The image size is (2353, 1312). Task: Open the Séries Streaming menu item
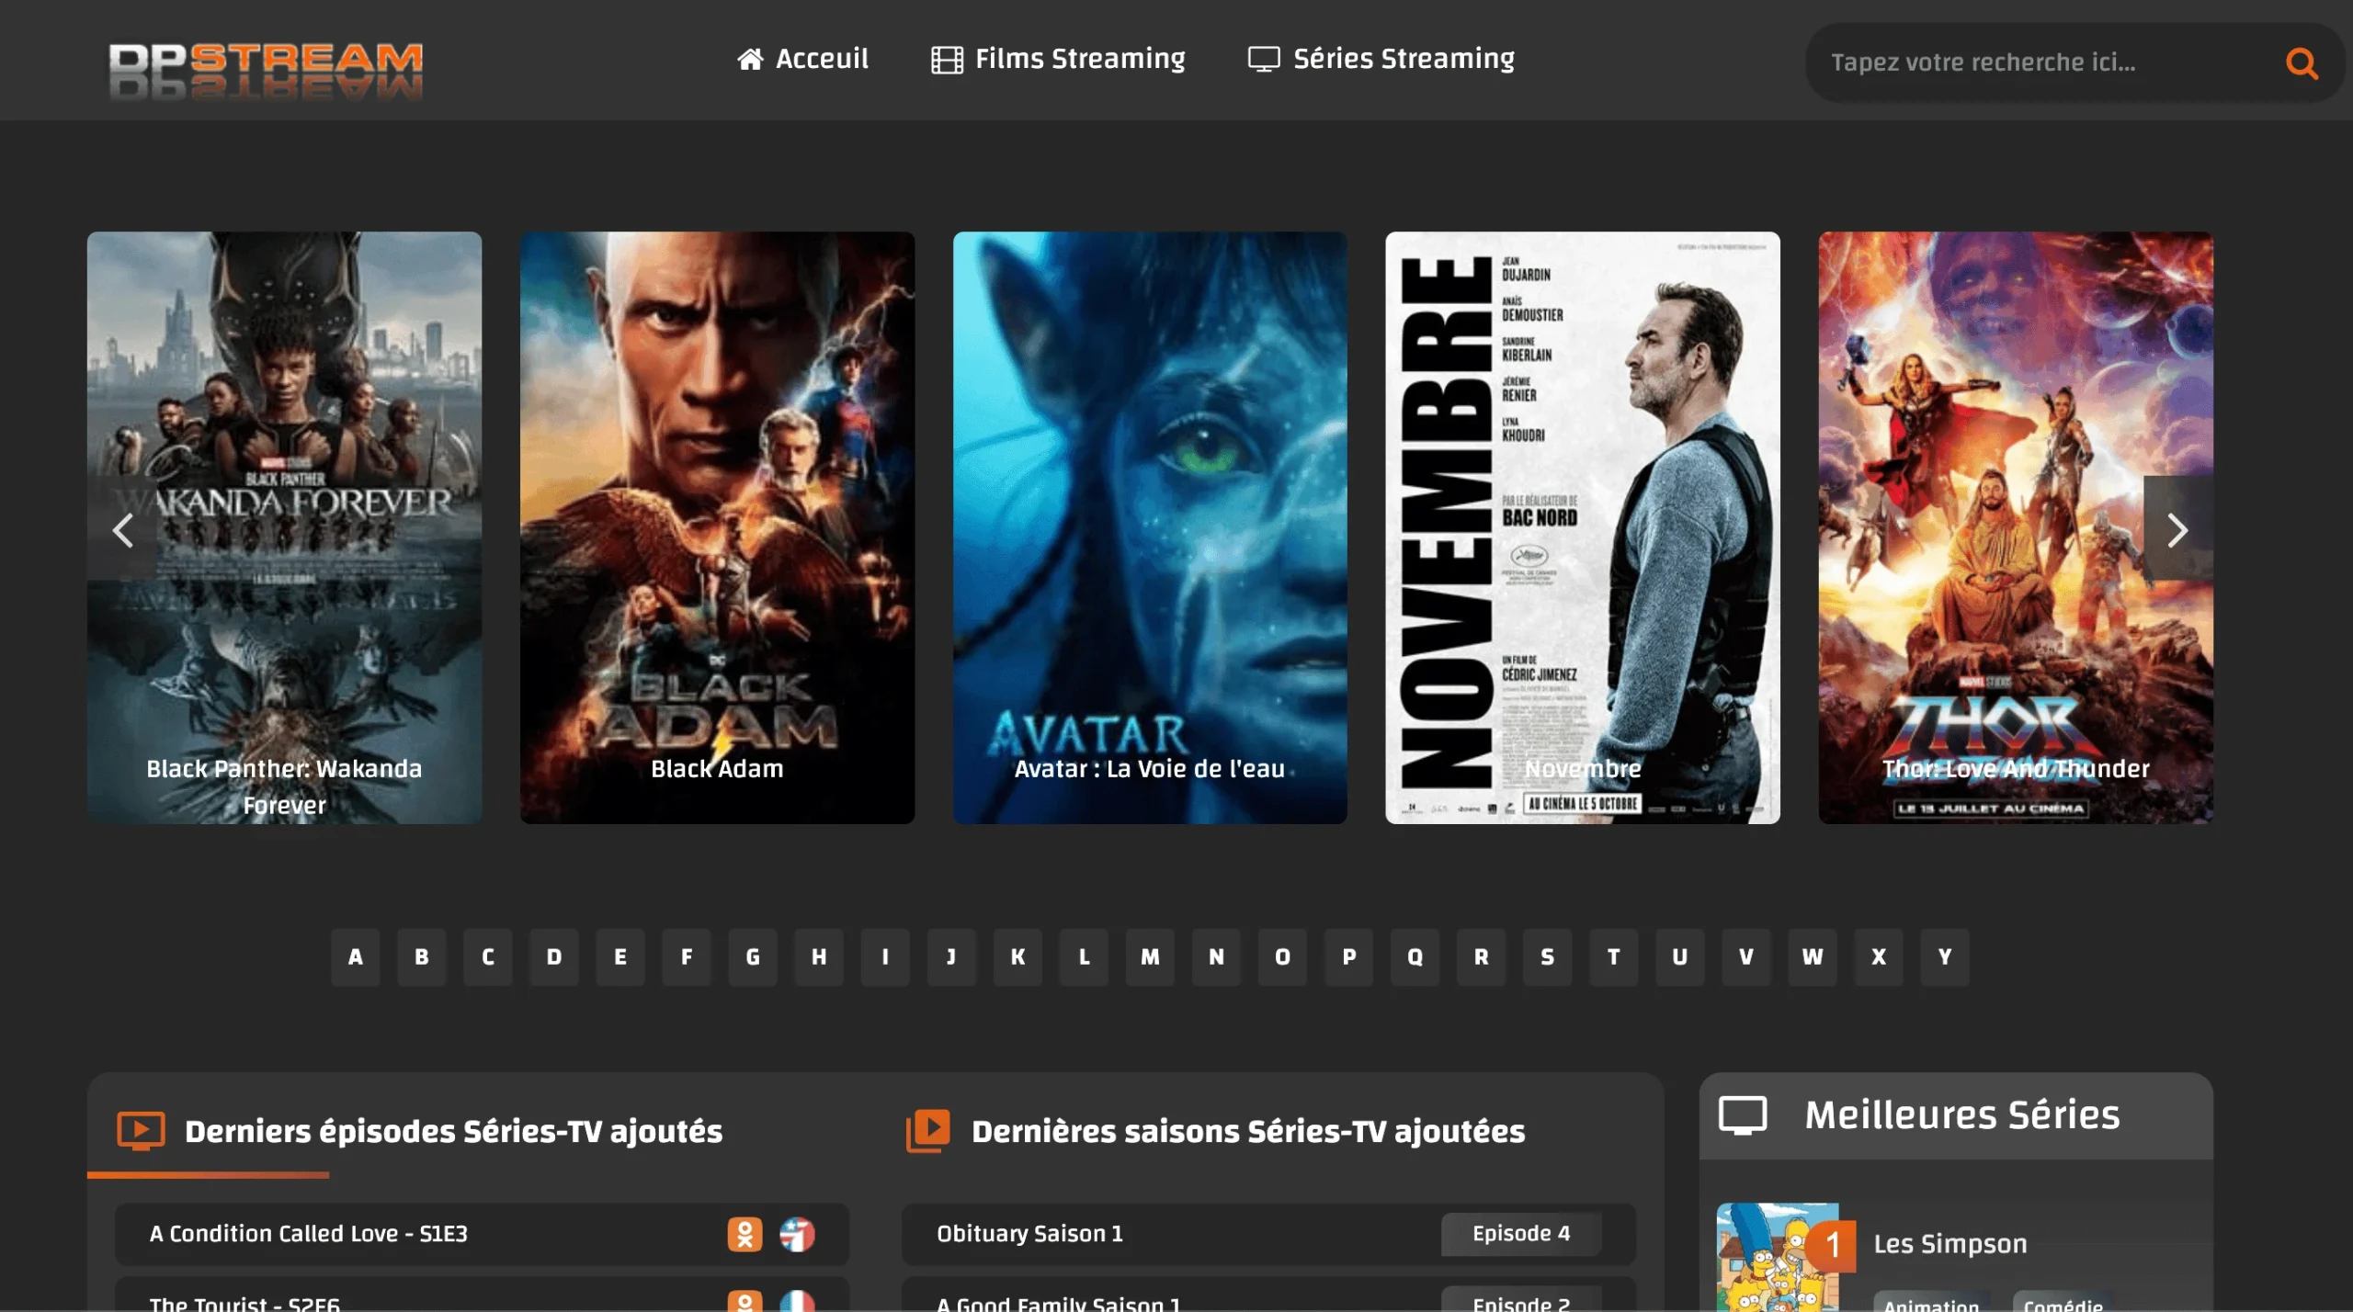point(1403,58)
